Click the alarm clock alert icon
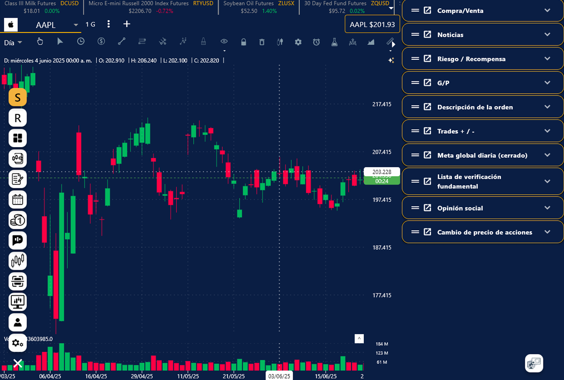This screenshot has width=564, height=380. [316, 42]
